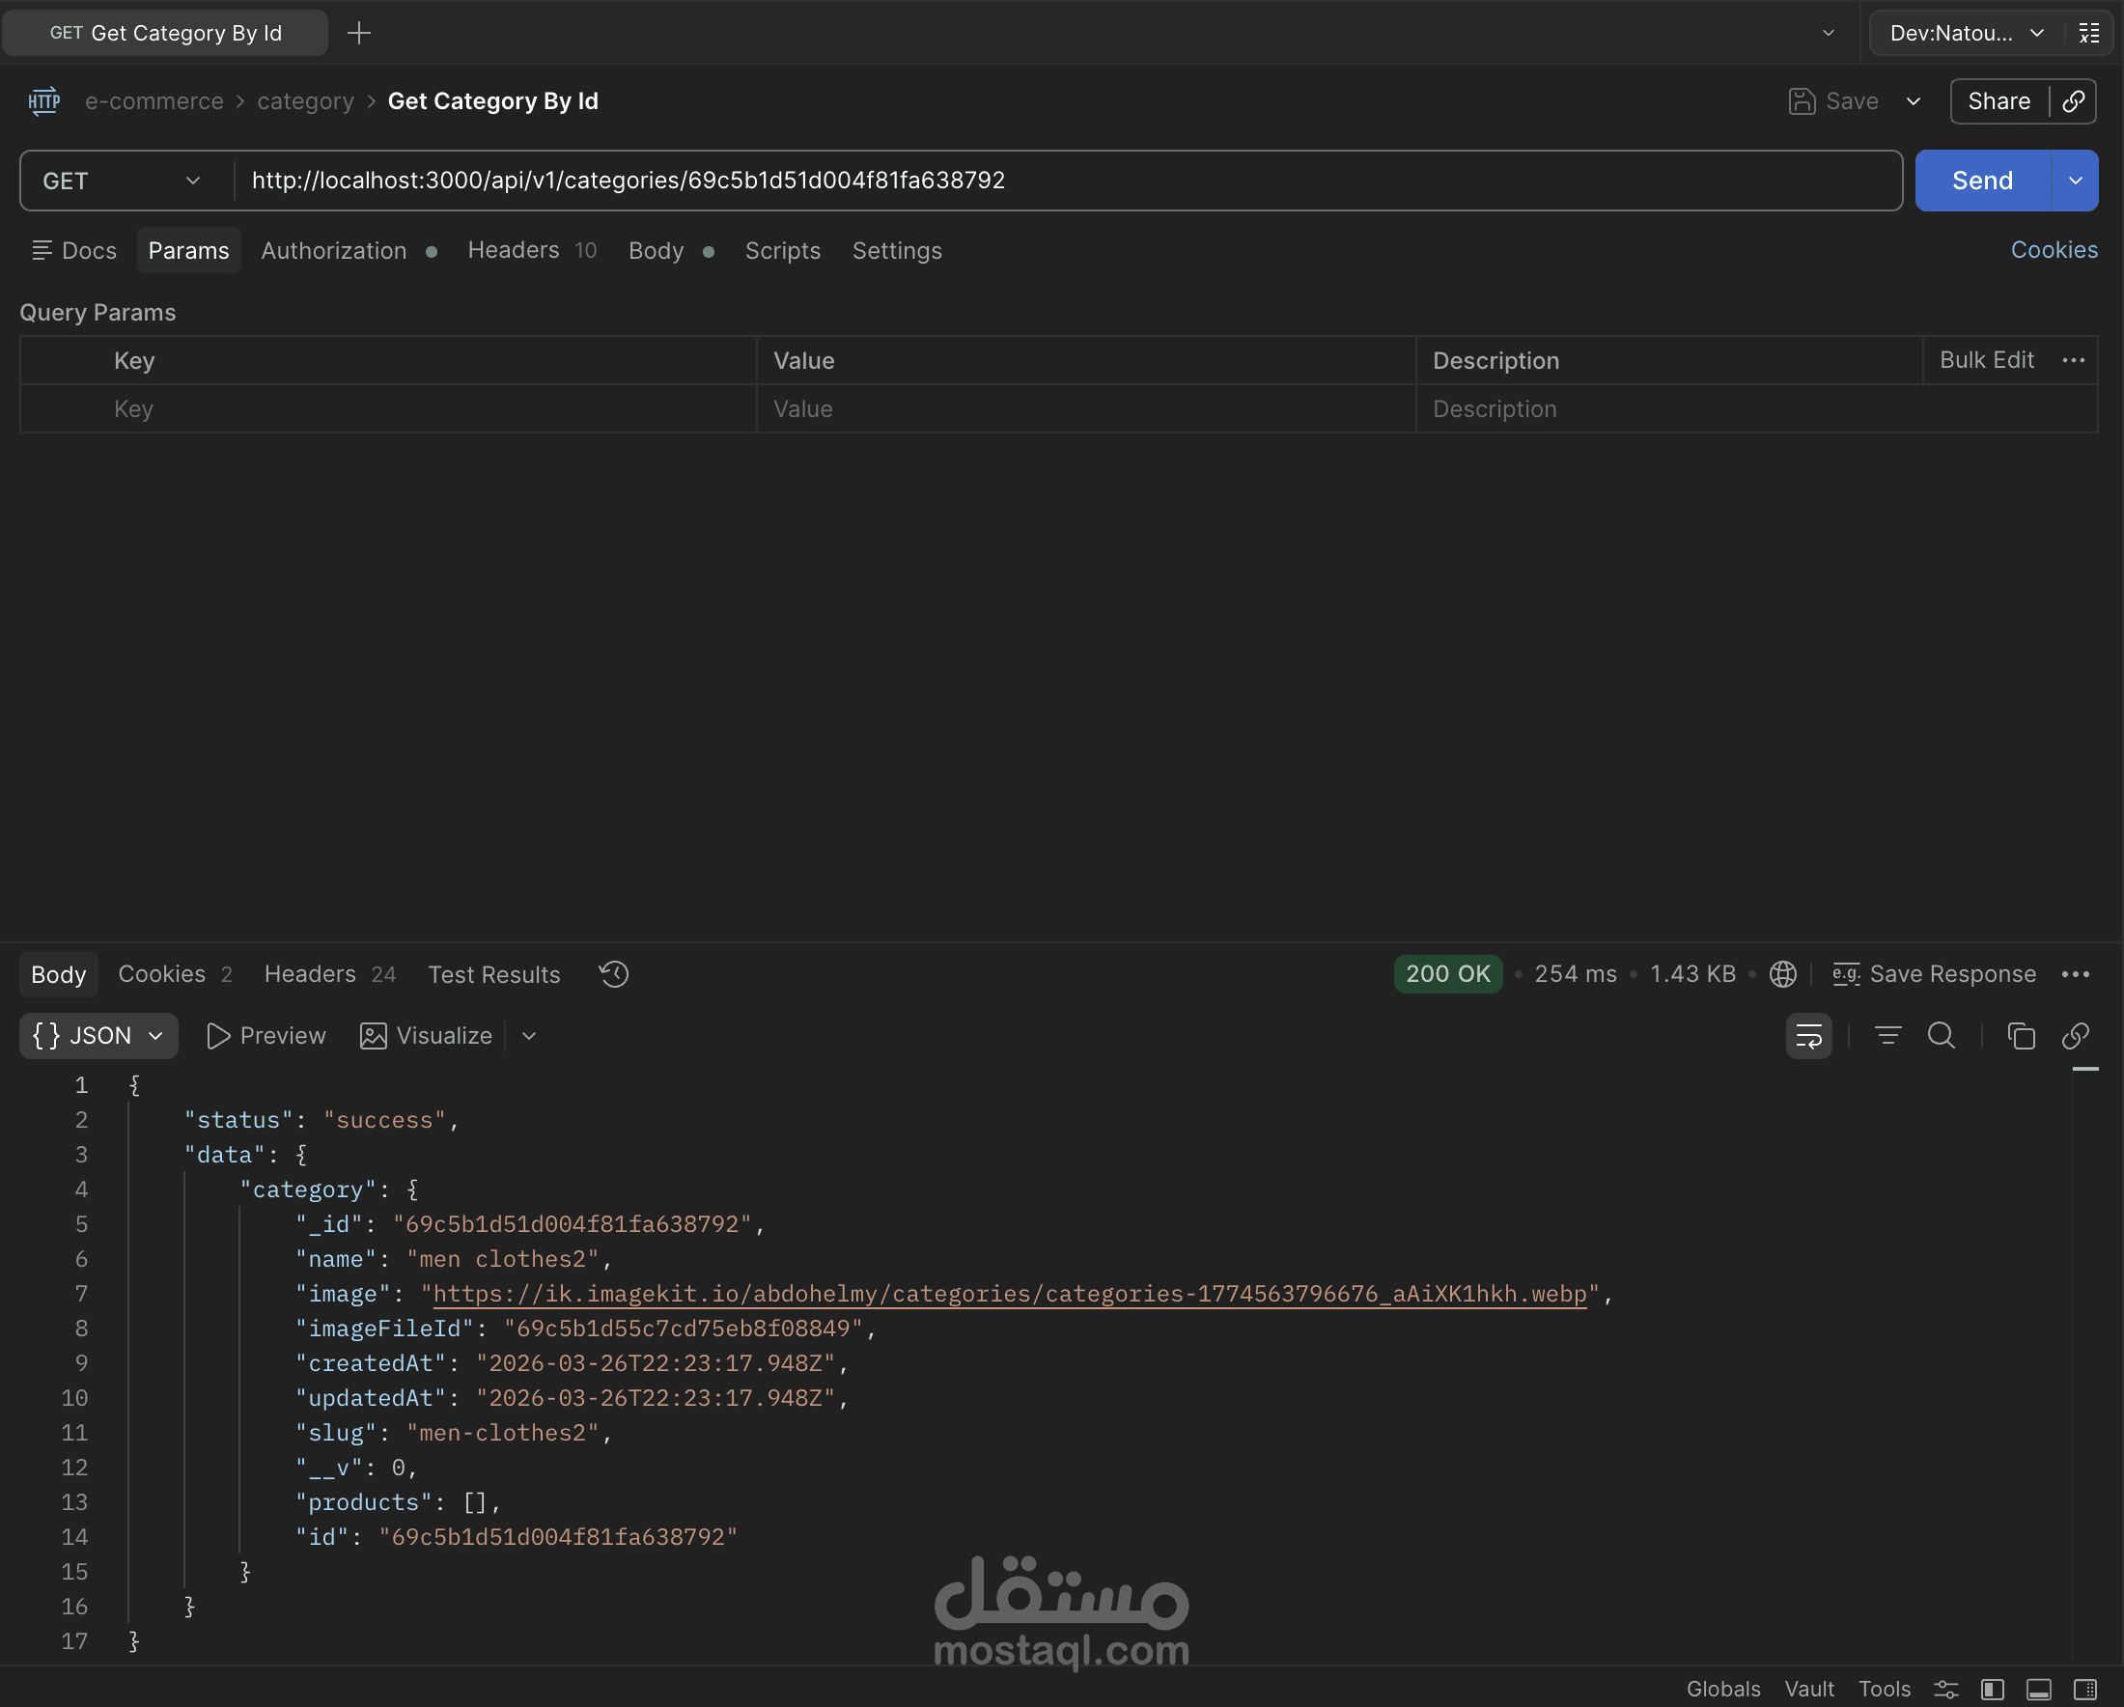
Task: Toggle the left sidebar layout icon
Action: point(1992,1690)
